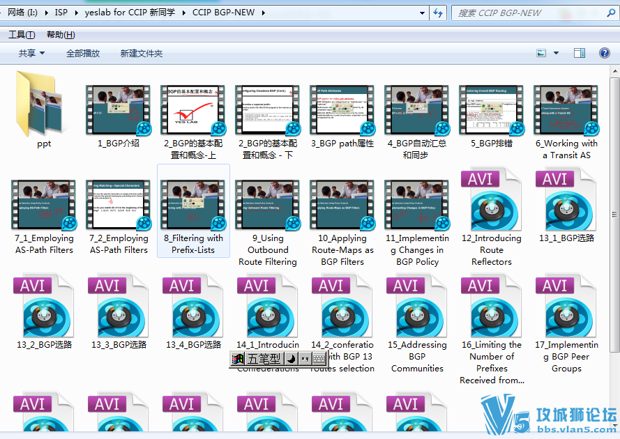Expand arrow after 网络 (I:) breadcrumb
The height and width of the screenshot is (439, 620).
46,13
